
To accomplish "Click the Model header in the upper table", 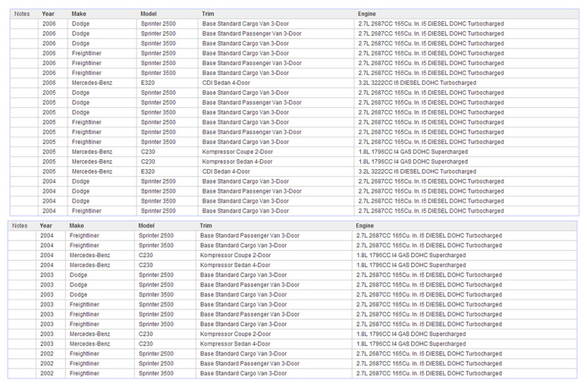I will pyautogui.click(x=148, y=14).
